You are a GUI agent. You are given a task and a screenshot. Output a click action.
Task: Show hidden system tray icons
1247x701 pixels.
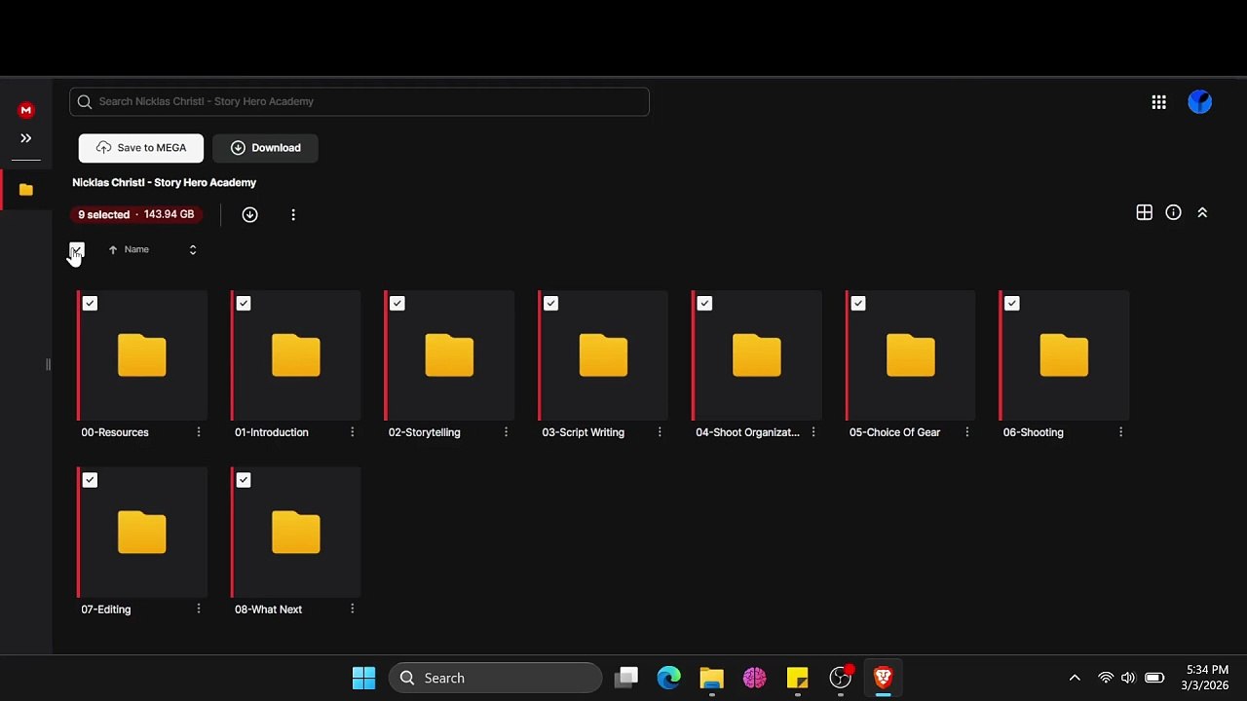1075,678
